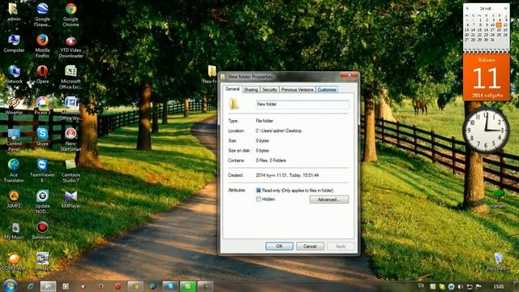This screenshot has height=292, width=519.
Task: Click the EN language indicator
Action: coord(421,286)
